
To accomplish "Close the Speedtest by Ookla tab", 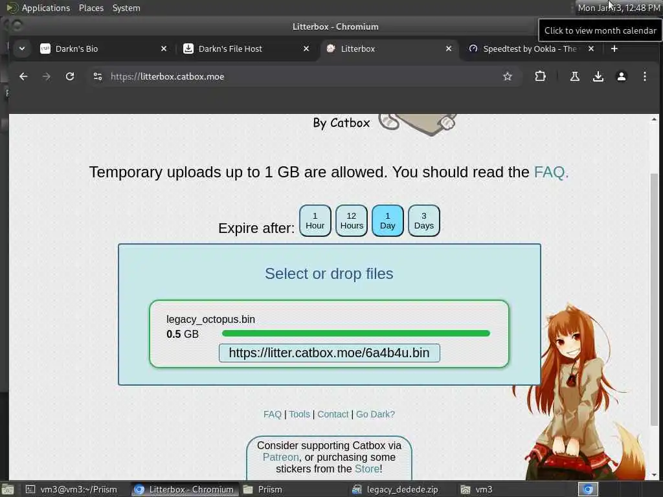I will point(591,49).
